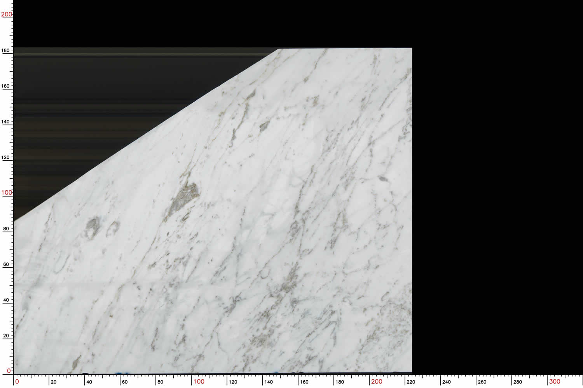Click the small gray oval spot near slab's right edge
Screen dimensions: 583x388
coord(383,179)
